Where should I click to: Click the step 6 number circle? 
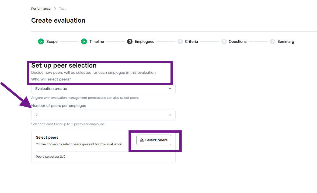(273, 41)
